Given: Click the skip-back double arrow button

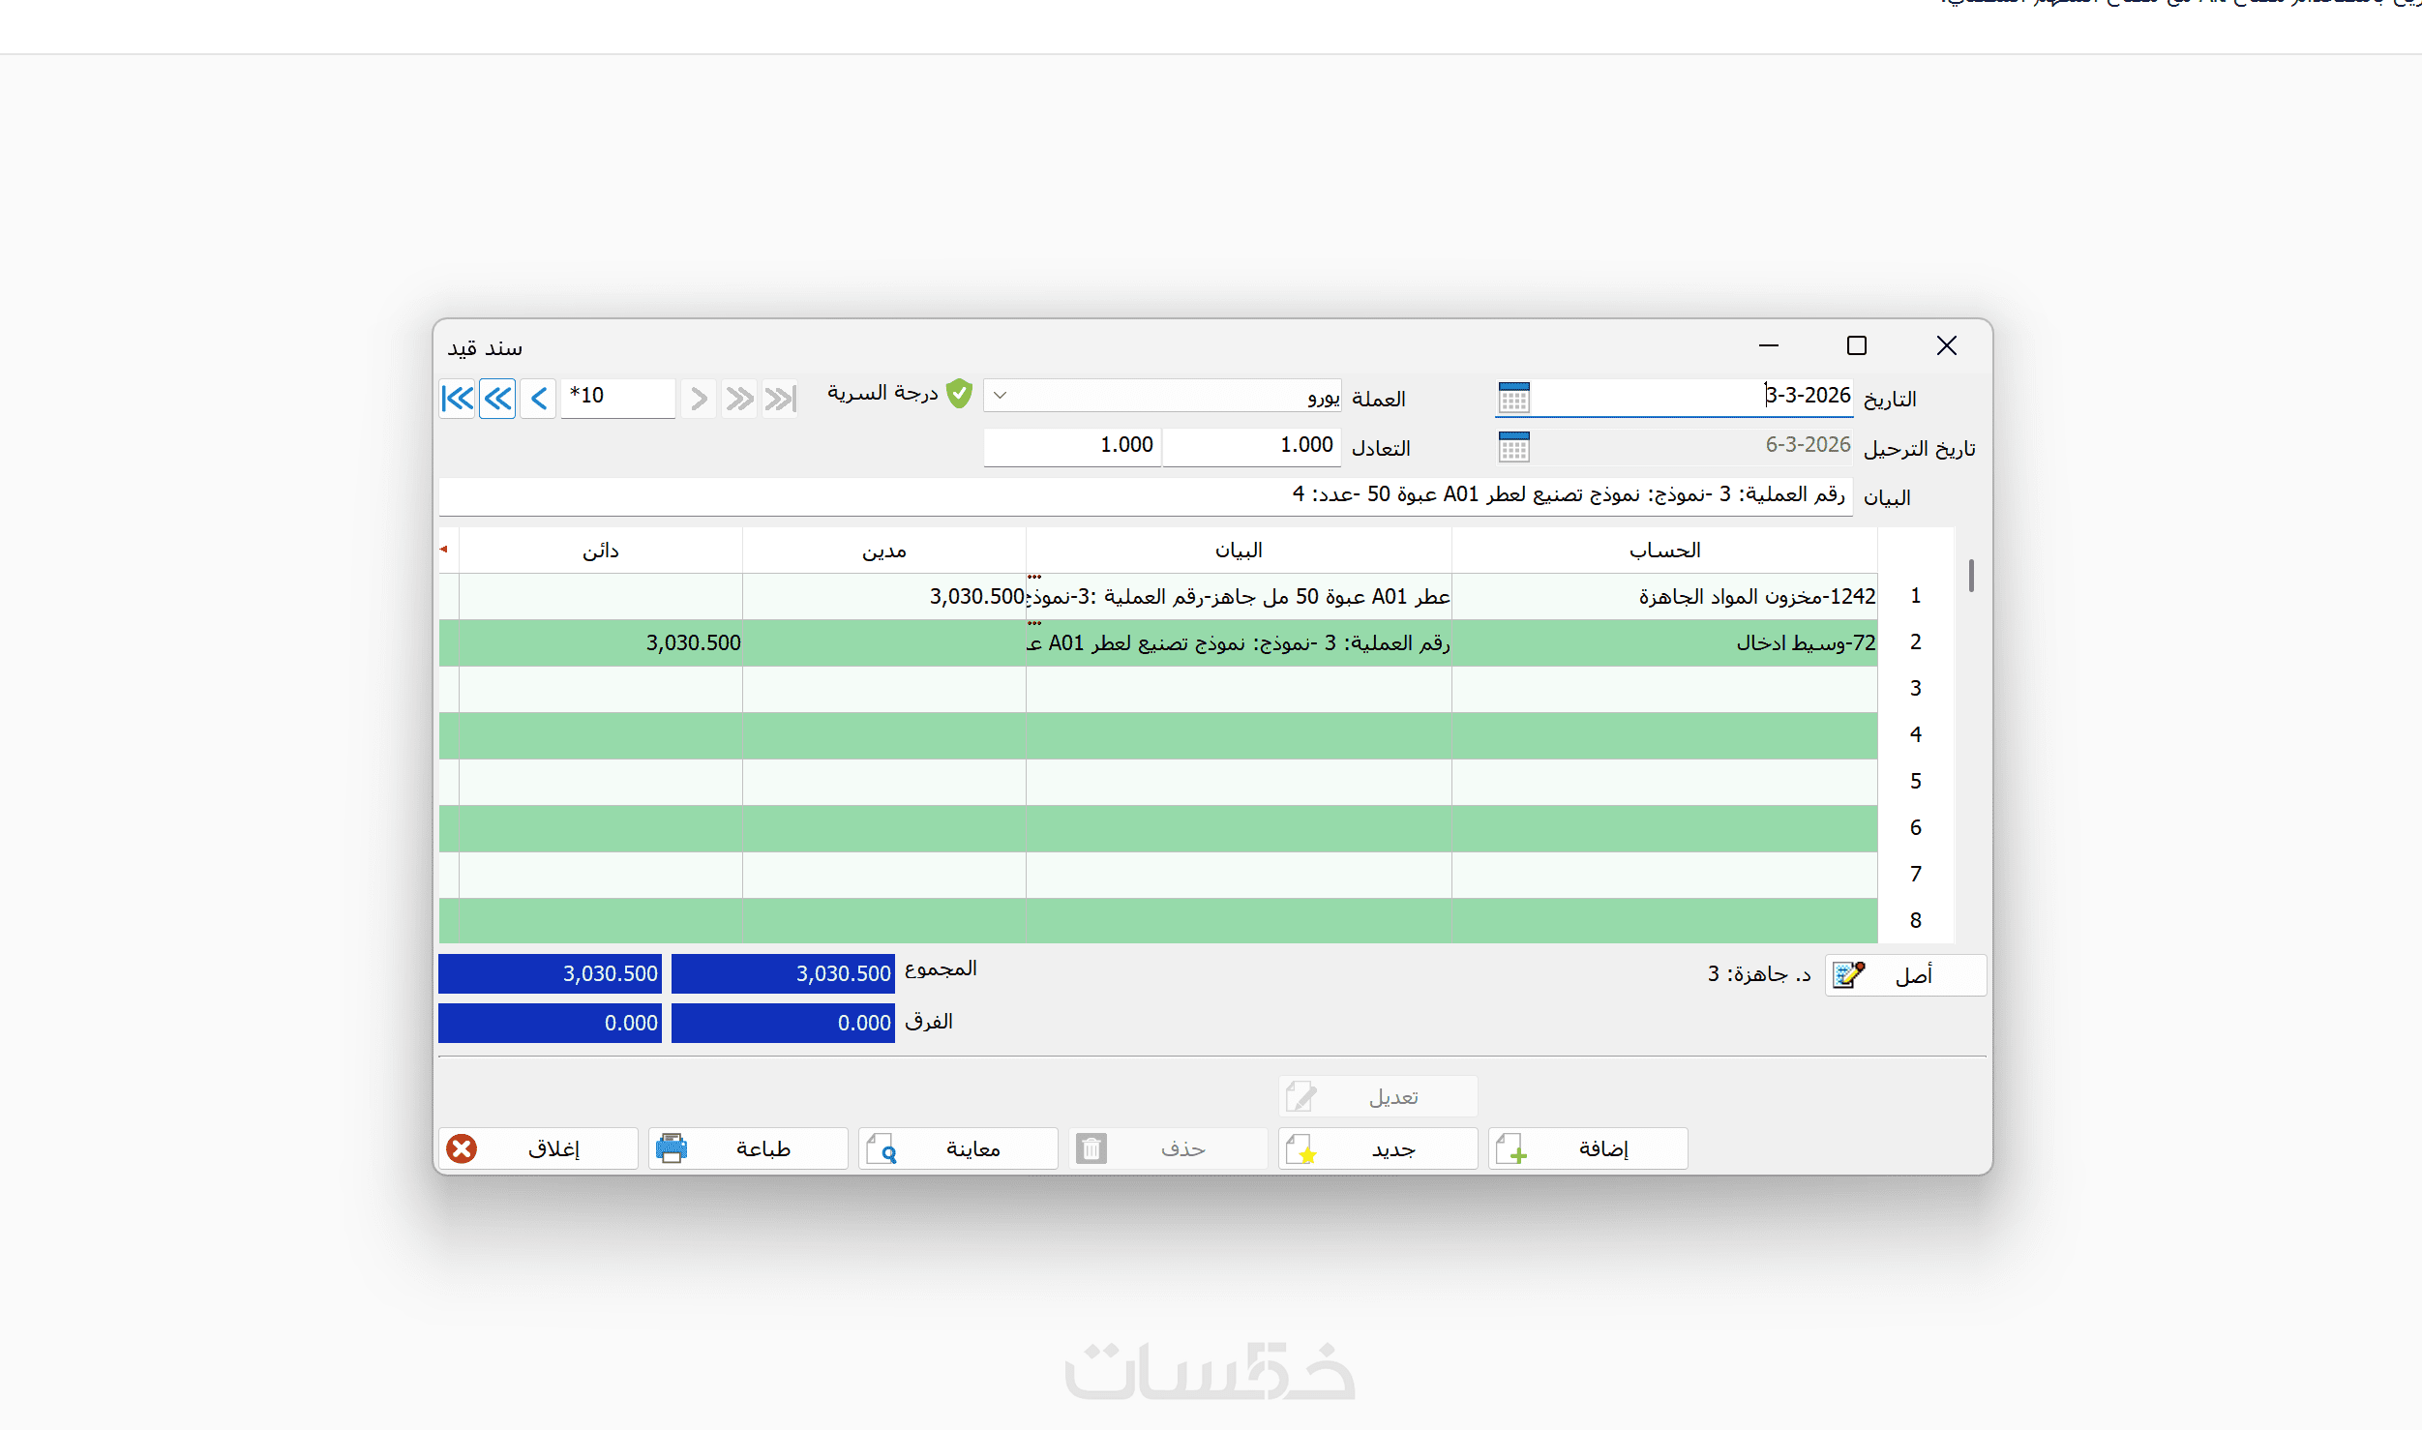Looking at the screenshot, I should (497, 398).
